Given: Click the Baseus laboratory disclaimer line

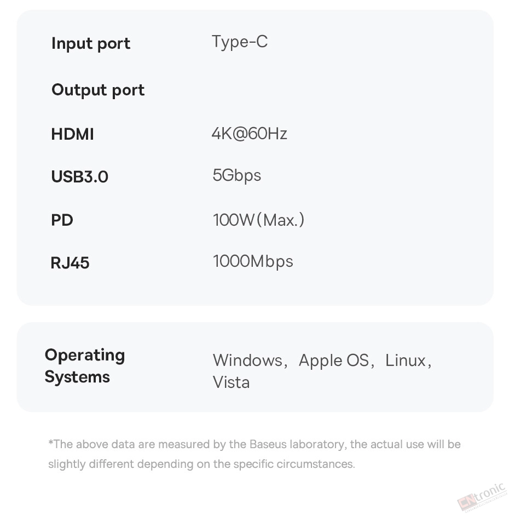Looking at the screenshot, I should point(255,444).
